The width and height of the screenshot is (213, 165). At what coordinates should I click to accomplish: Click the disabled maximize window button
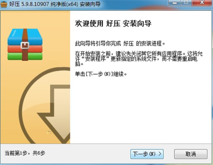tap(186, 3)
